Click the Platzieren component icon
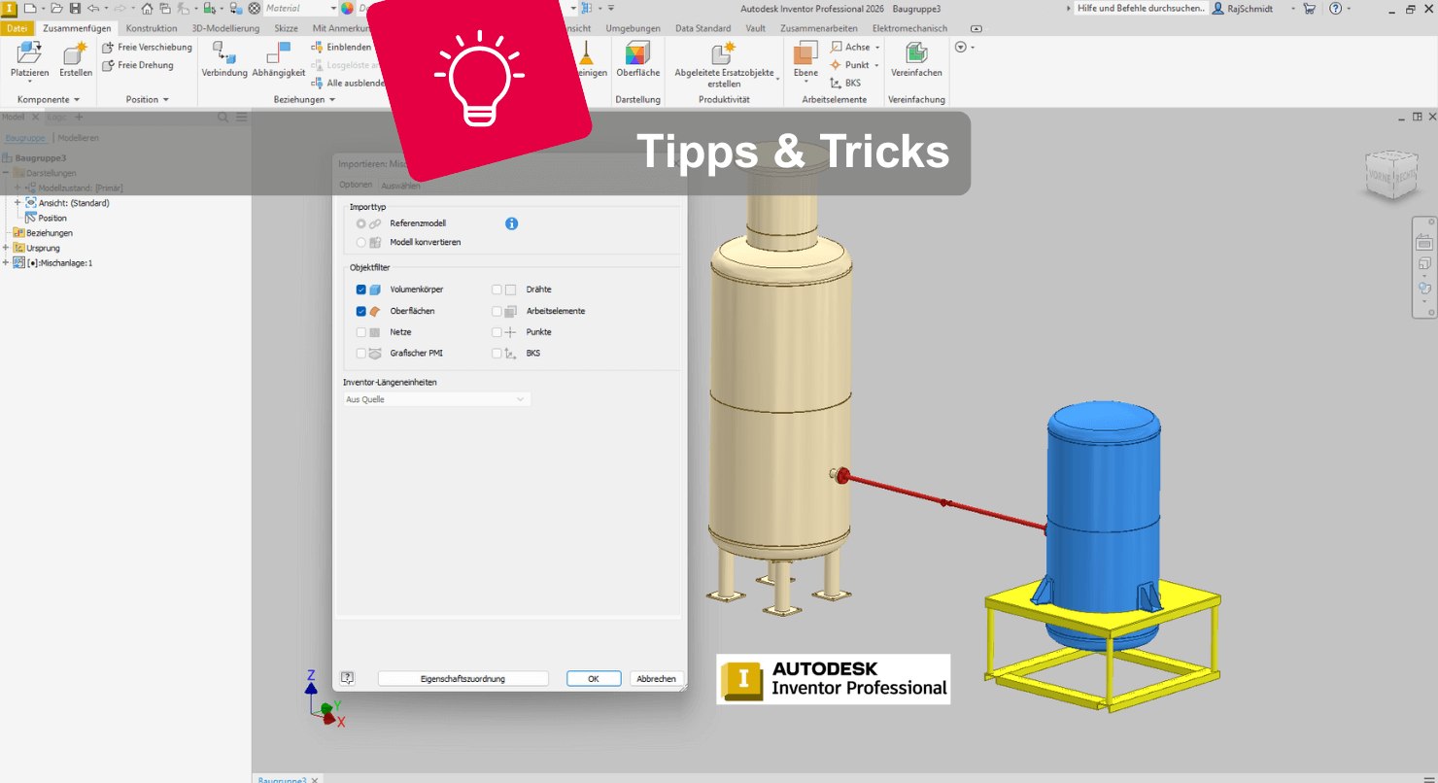 tap(29, 53)
